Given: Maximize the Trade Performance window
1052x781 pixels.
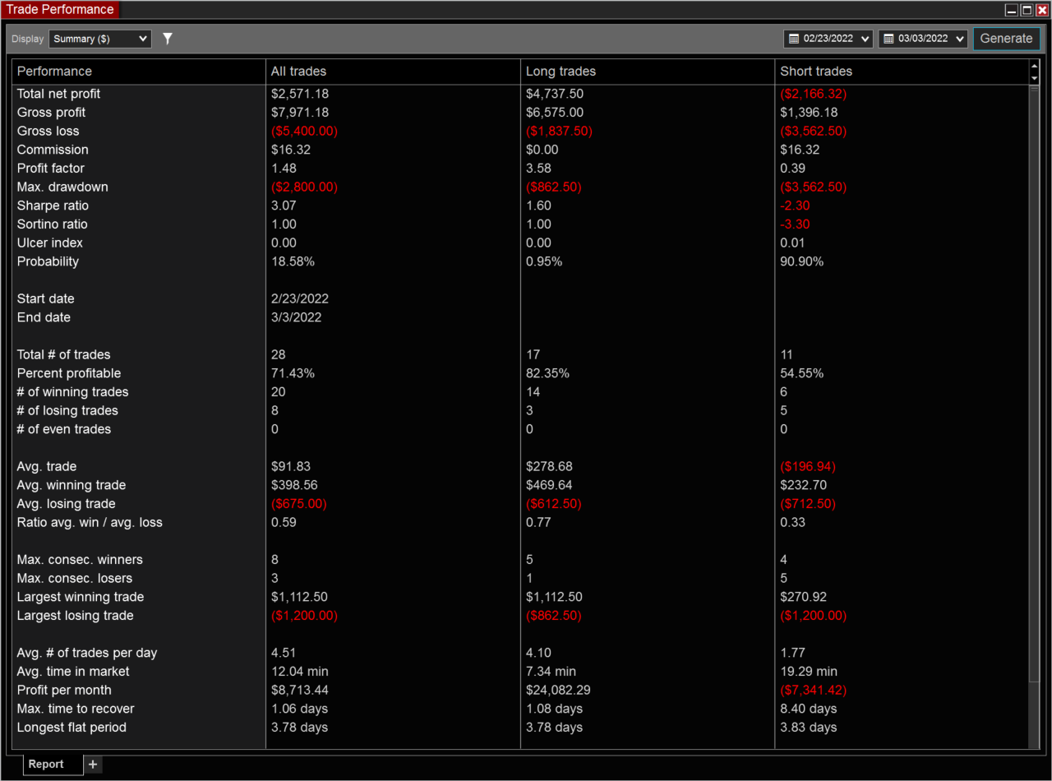Looking at the screenshot, I should [x=1027, y=10].
